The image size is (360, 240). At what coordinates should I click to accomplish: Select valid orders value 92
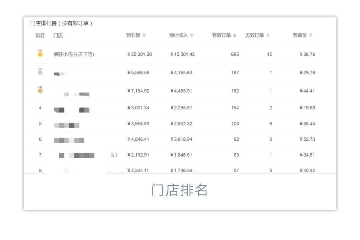(x=236, y=139)
